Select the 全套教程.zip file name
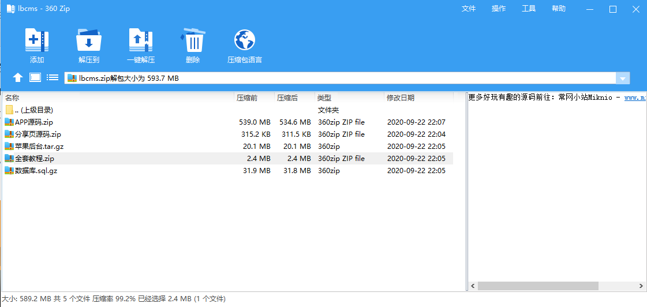647x307 pixels. pyautogui.click(x=35, y=159)
